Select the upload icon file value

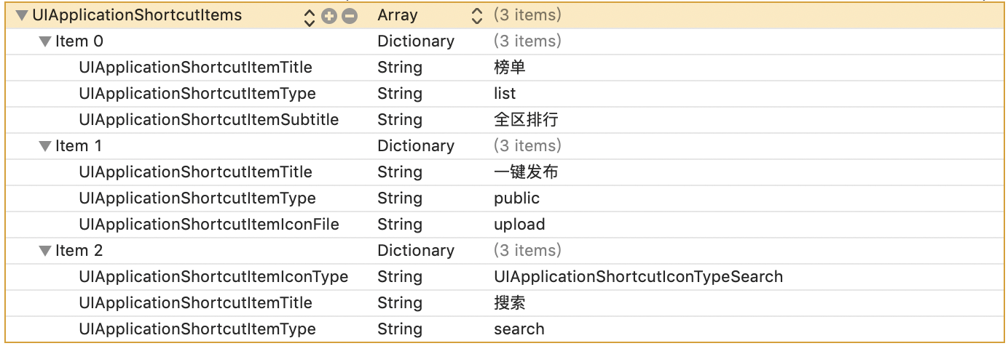(x=519, y=225)
